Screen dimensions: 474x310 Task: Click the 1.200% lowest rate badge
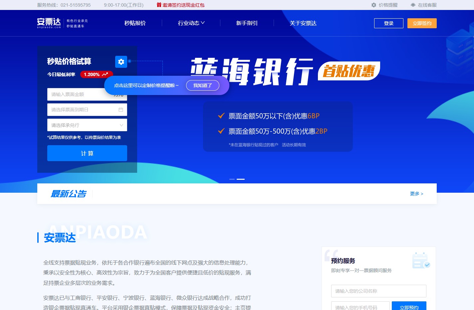point(97,74)
